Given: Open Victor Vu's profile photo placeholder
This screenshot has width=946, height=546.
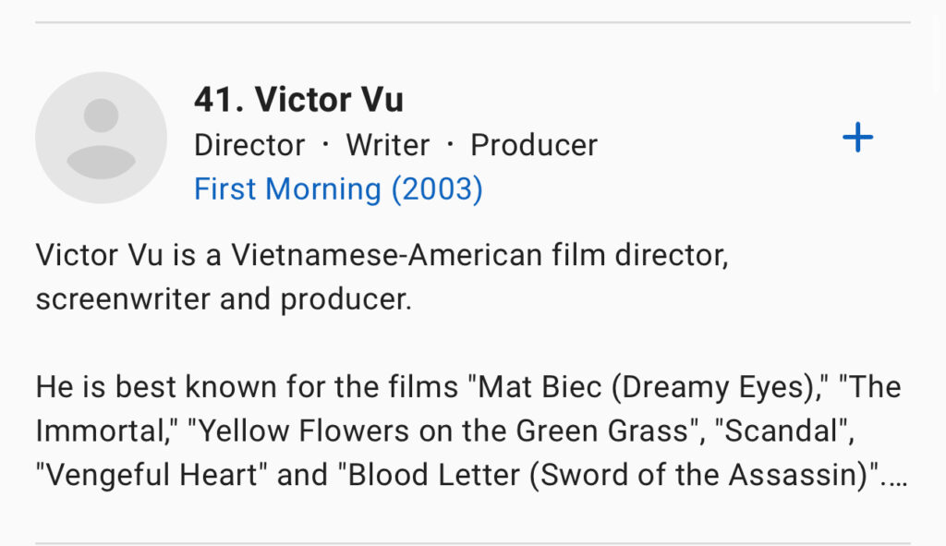Looking at the screenshot, I should click(x=101, y=138).
